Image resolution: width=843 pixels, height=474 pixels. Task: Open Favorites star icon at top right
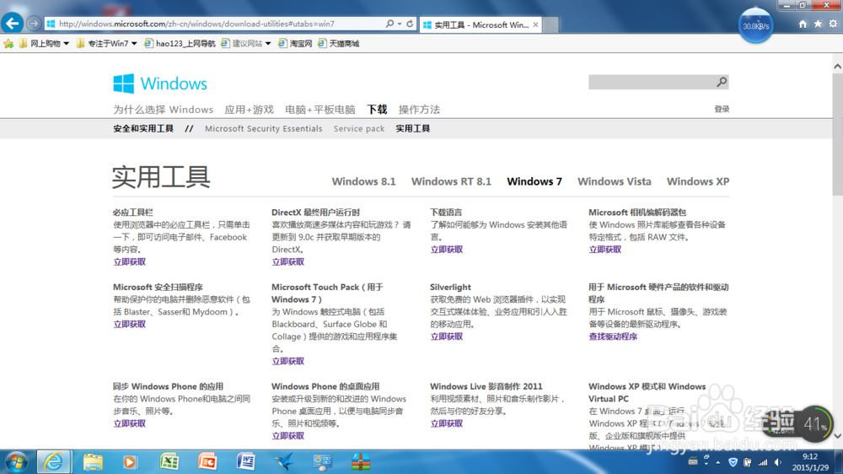[x=818, y=24]
